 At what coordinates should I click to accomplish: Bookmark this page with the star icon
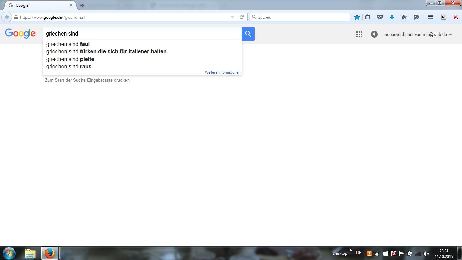click(357, 17)
